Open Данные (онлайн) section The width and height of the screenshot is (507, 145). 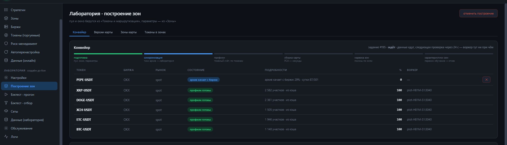29,61
